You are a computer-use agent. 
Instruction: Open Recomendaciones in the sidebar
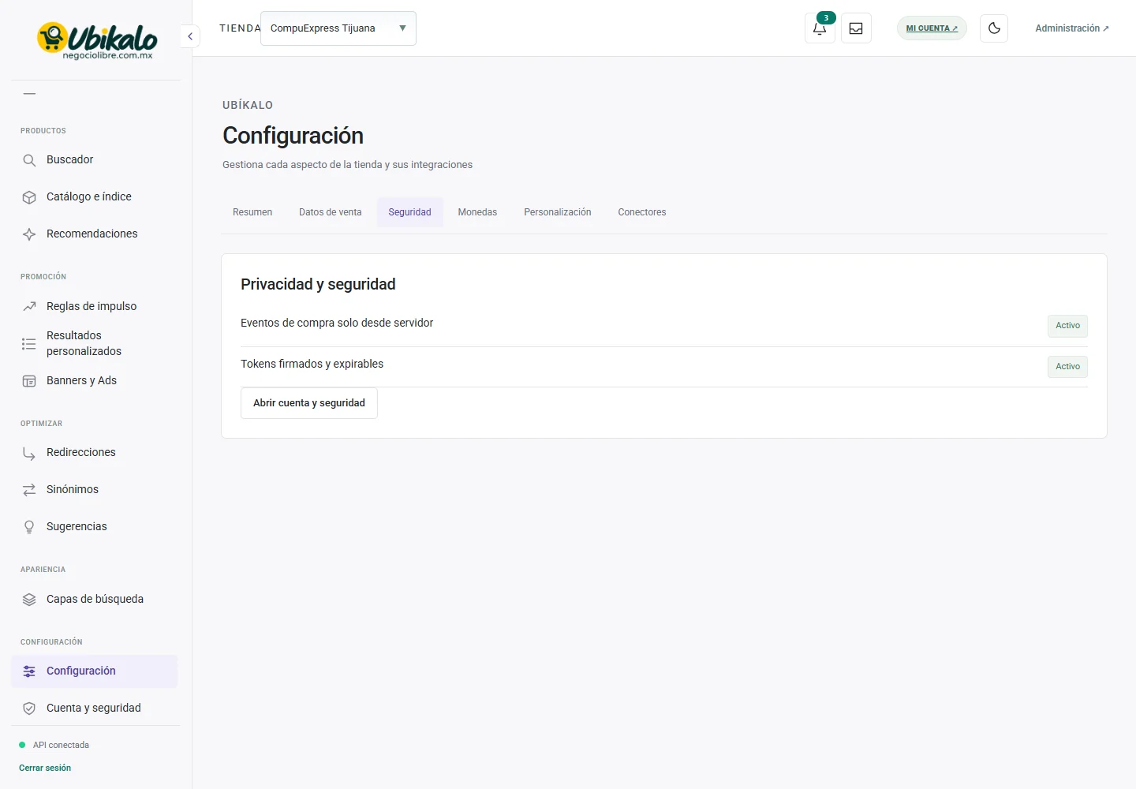(94, 234)
